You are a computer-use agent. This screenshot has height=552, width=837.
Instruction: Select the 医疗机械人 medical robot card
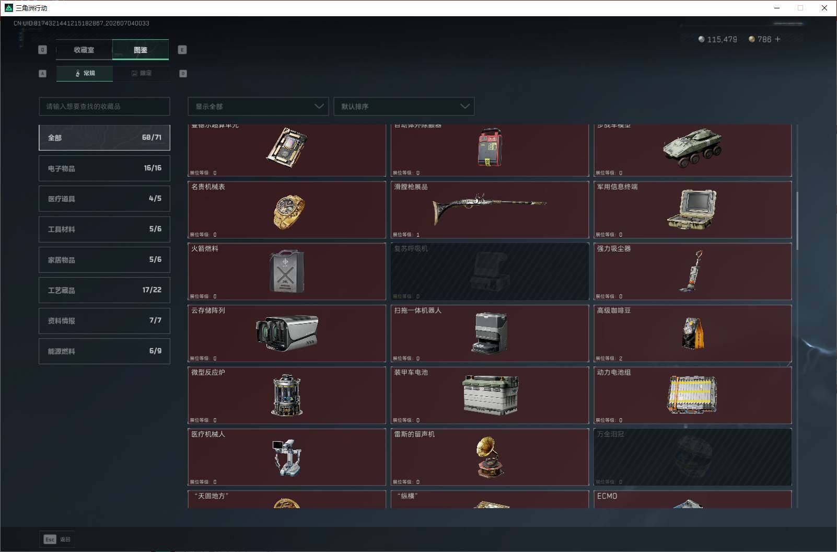pyautogui.click(x=287, y=457)
